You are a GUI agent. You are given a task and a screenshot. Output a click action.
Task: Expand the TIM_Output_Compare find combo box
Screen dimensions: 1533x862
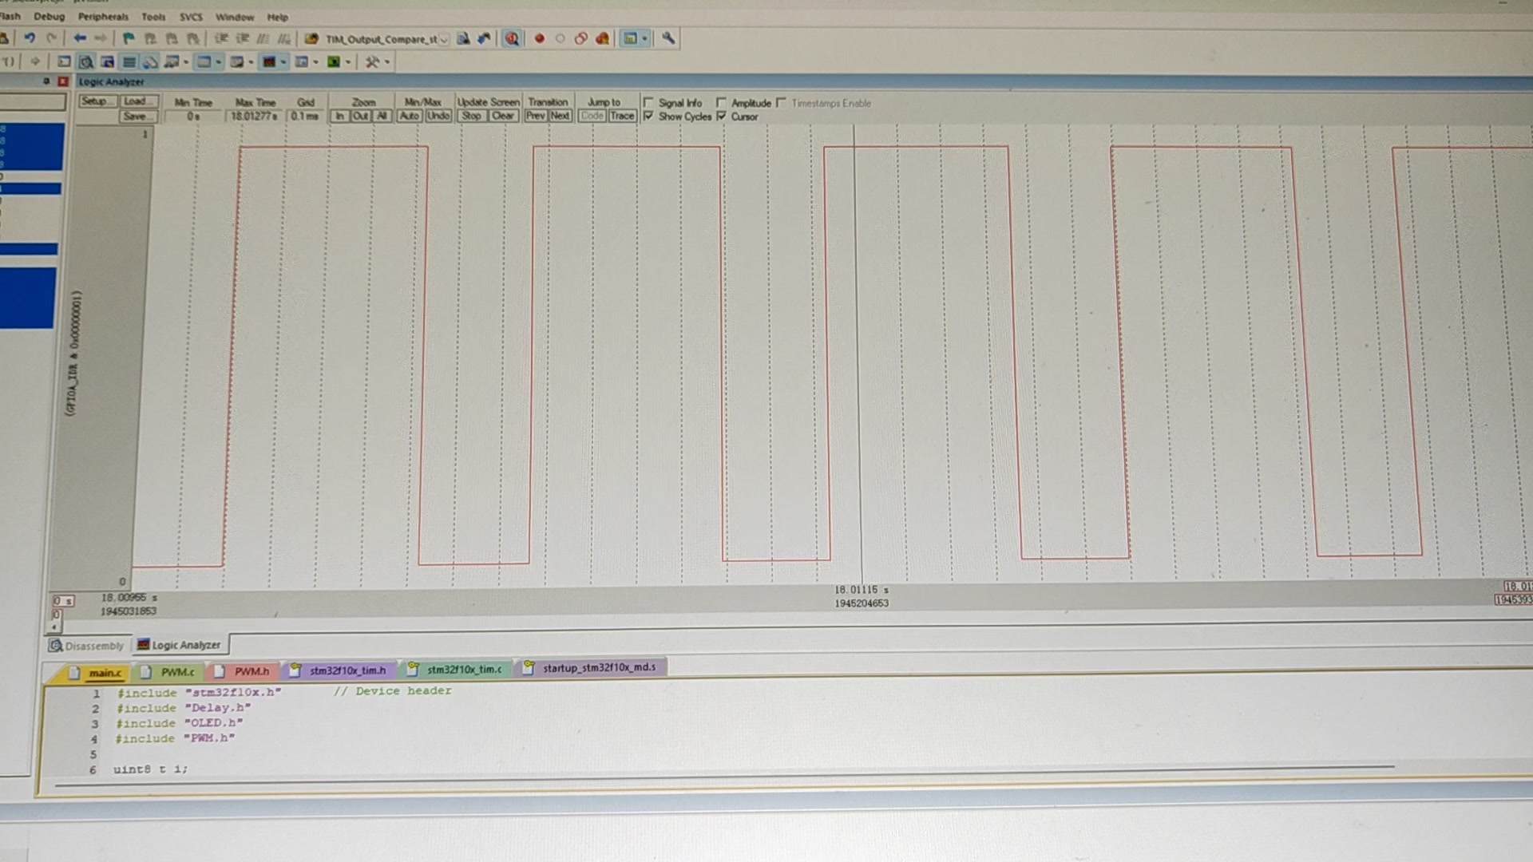[x=444, y=39]
